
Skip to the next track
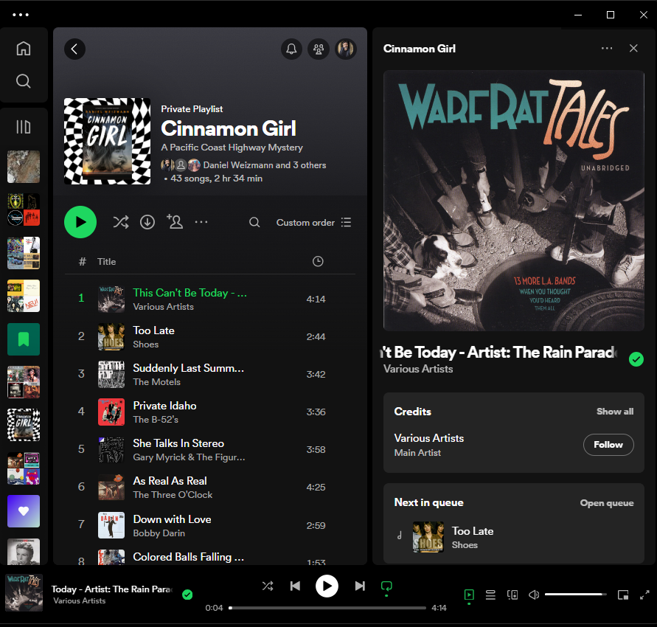pyautogui.click(x=360, y=586)
